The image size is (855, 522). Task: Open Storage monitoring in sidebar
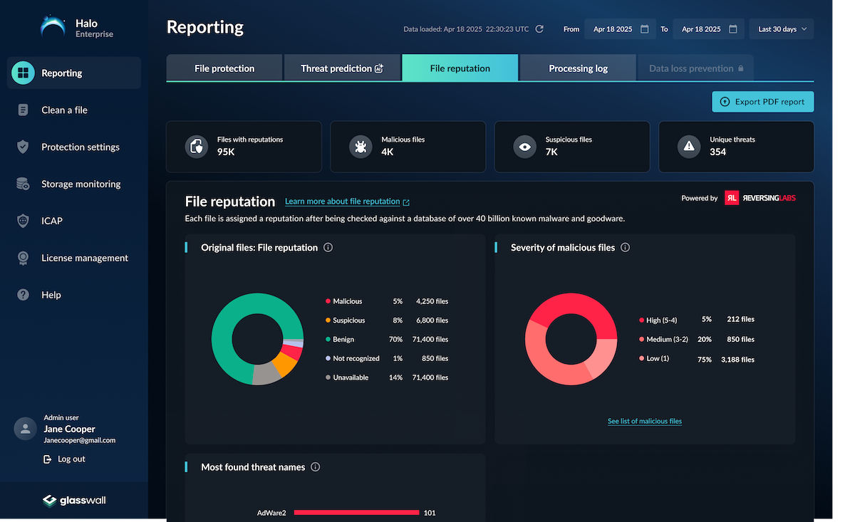tap(74, 184)
